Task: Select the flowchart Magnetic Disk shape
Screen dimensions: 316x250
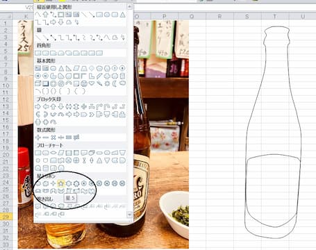Action: 46,168
